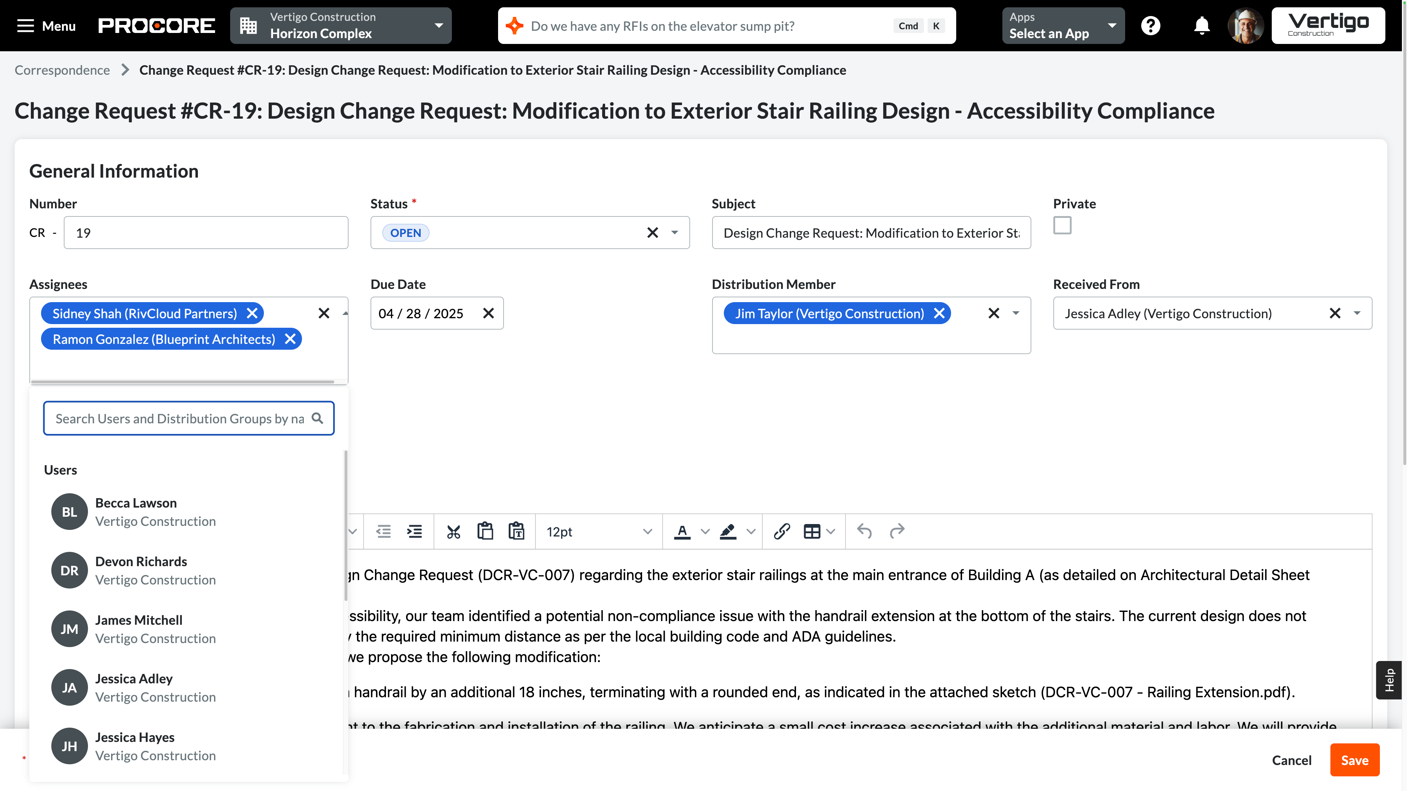Select the paste as plain text icon
The width and height of the screenshot is (1407, 791).
(x=517, y=531)
